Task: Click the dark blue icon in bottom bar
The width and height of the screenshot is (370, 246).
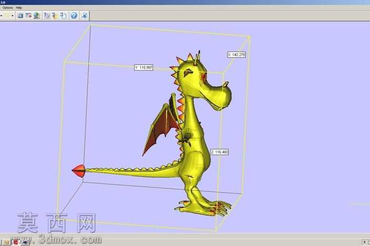Action: pyautogui.click(x=25, y=242)
